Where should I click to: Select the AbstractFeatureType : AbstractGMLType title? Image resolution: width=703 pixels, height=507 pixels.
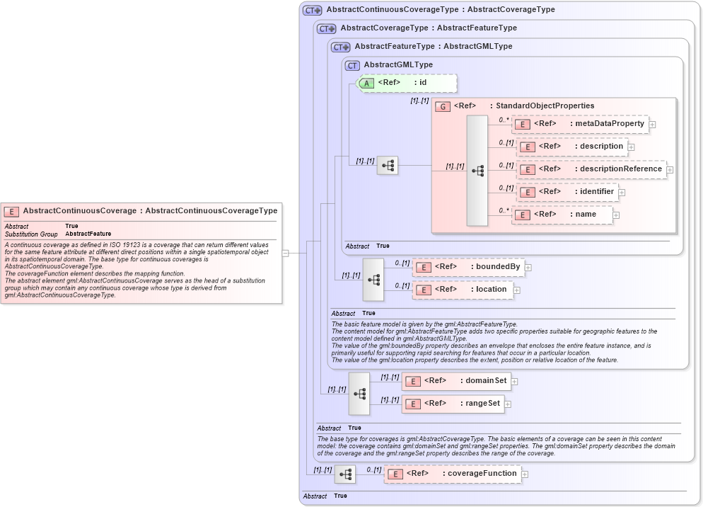tap(433, 46)
